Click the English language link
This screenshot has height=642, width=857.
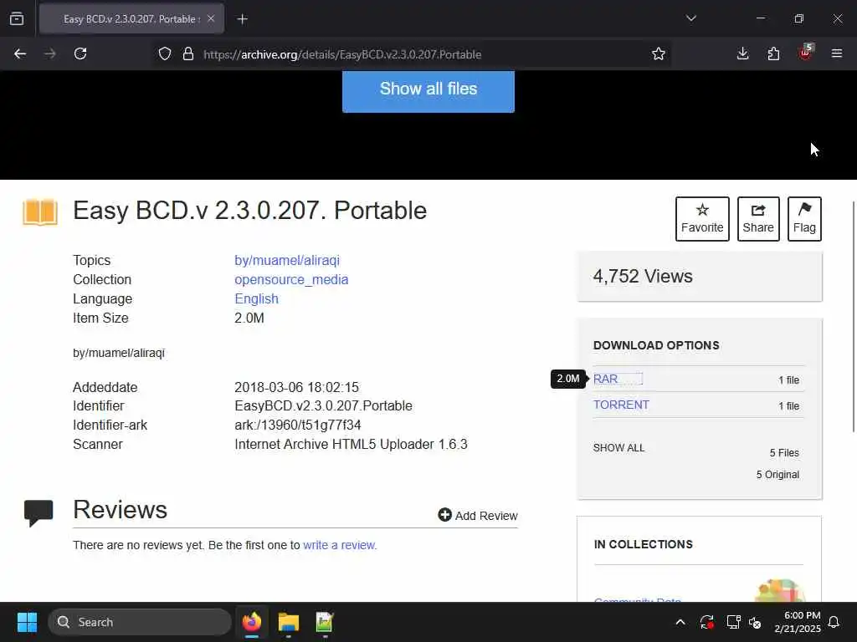[256, 298]
